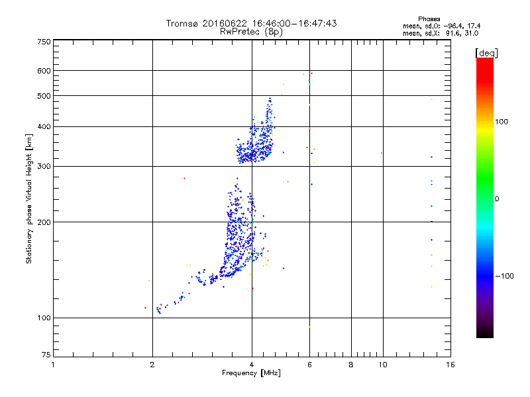Click the y-axis tick label "300"
The image size is (530, 397).
click(x=44, y=167)
